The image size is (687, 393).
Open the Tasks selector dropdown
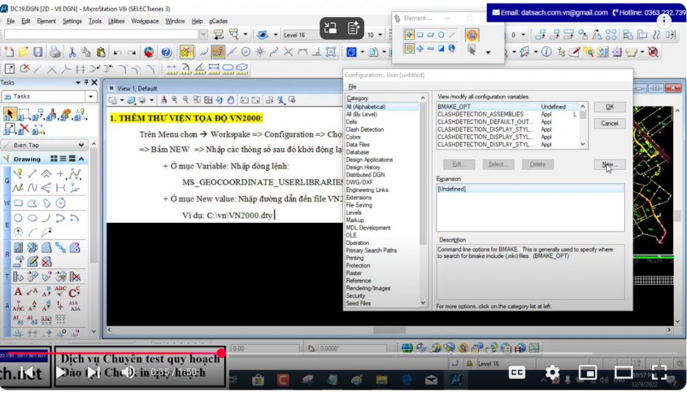(x=91, y=96)
